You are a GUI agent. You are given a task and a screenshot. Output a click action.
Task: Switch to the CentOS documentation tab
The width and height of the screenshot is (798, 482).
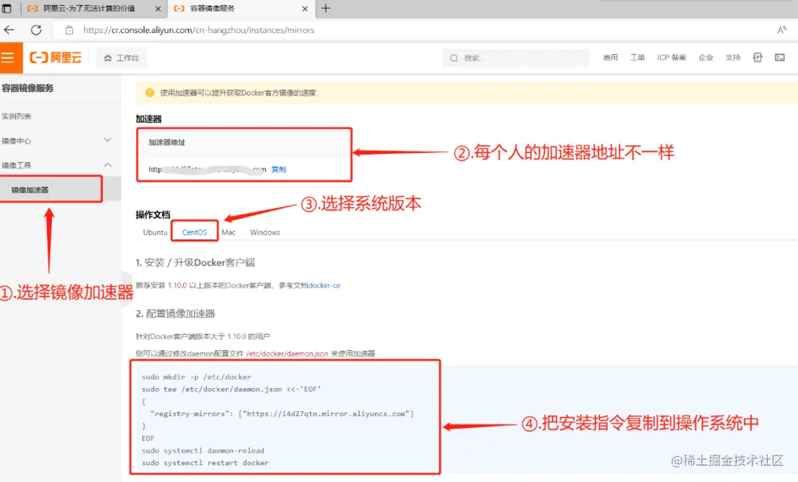[x=194, y=232]
